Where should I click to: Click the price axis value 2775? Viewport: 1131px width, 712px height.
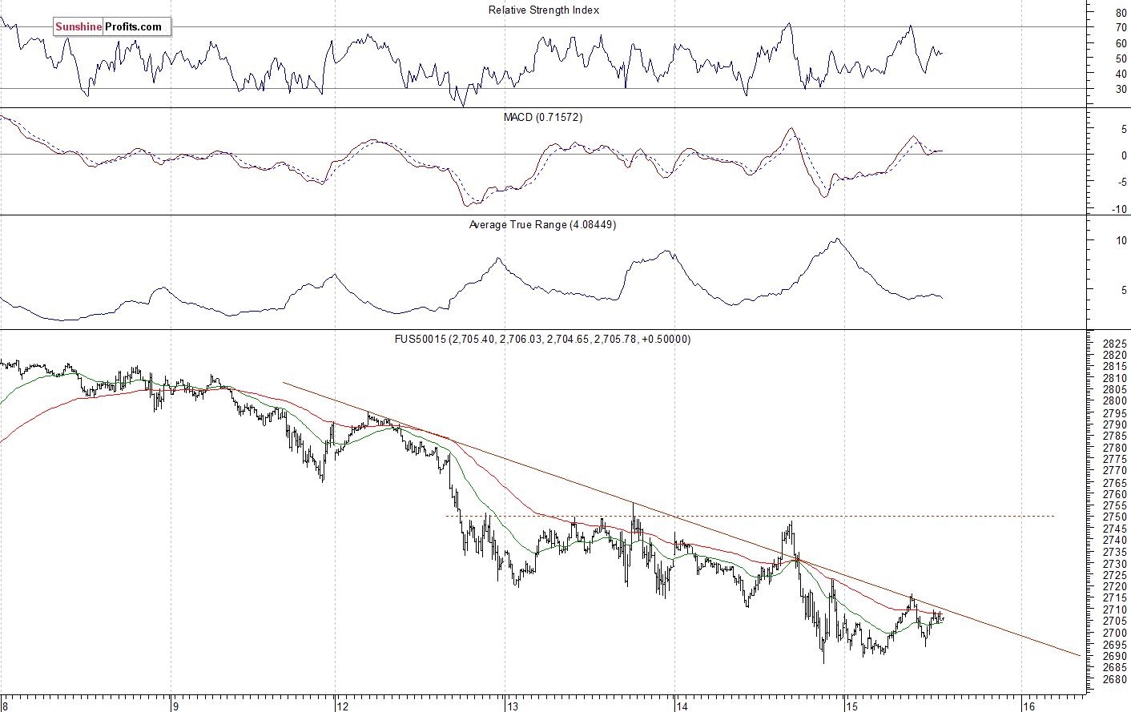click(x=1115, y=460)
